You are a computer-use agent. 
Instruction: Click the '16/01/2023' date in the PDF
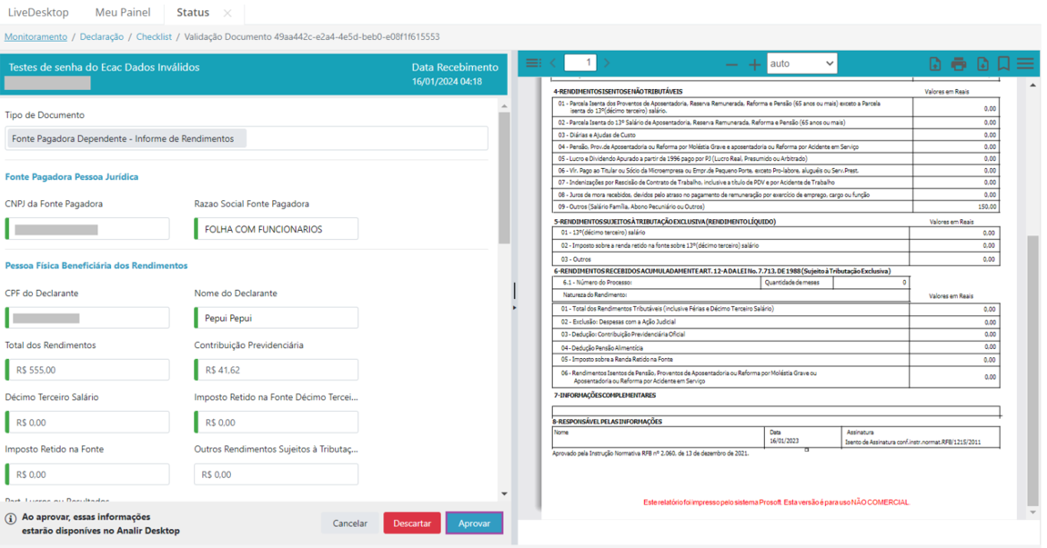[784, 441]
